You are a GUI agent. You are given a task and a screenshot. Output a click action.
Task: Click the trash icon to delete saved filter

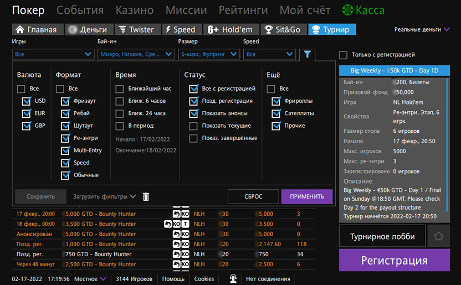coord(146,196)
